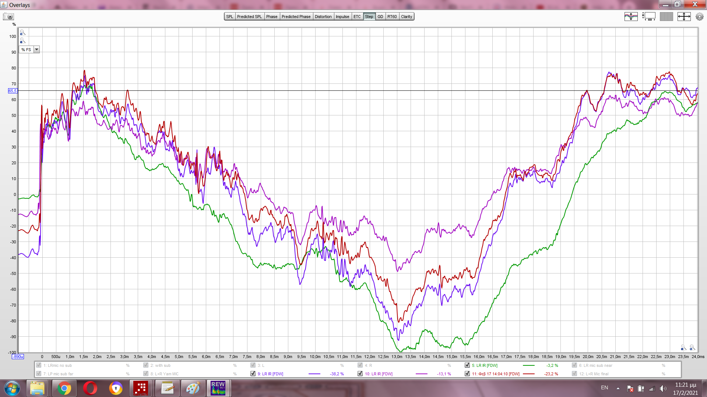Click Show desktop strip at taskbar end
Viewport: 707px width, 397px height.
(x=704, y=388)
